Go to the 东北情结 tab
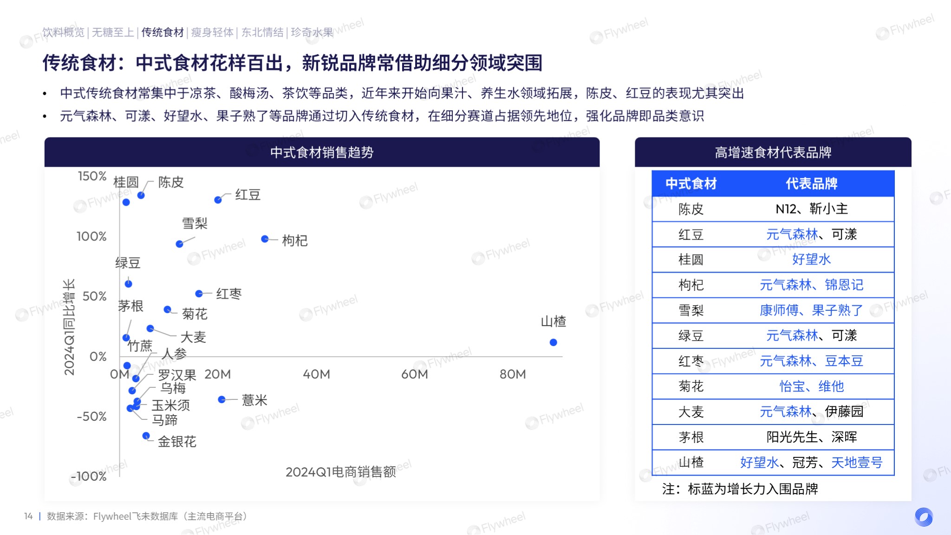The image size is (951, 535). tap(262, 33)
